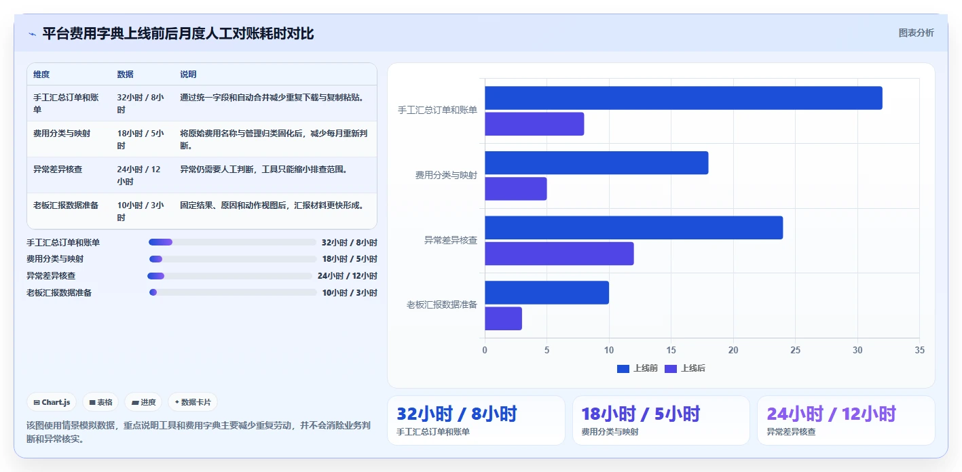Click the 上线前 chart bar for 费用分类与映射

pos(596,163)
